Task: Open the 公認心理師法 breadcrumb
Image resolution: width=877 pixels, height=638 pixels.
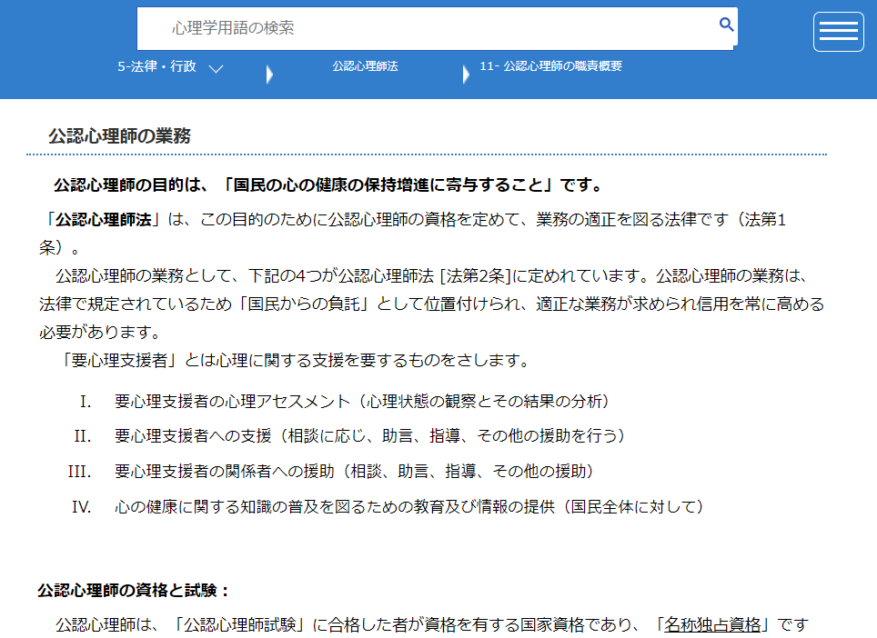Action: [x=365, y=66]
